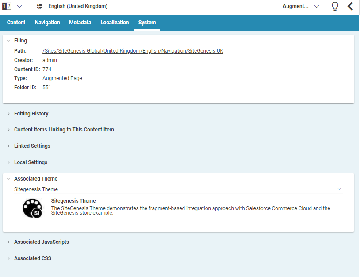Go to the Localization tab

tap(115, 23)
